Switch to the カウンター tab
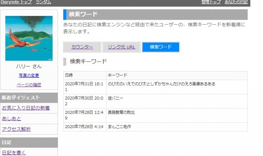Viewport: 263px width, 156px height. click(x=82, y=47)
